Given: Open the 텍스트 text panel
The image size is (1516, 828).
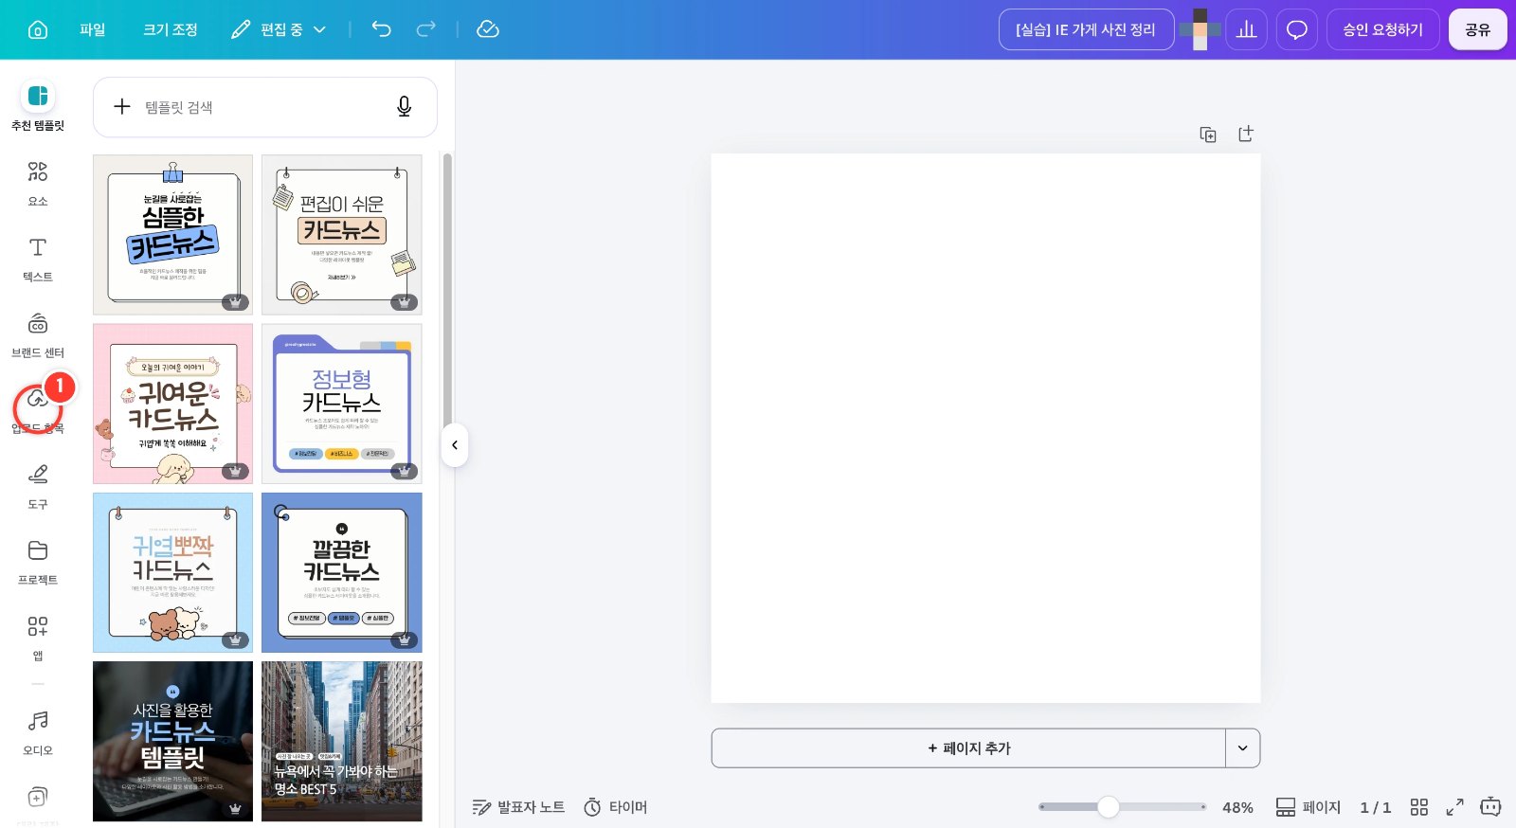Looking at the screenshot, I should pyautogui.click(x=38, y=259).
